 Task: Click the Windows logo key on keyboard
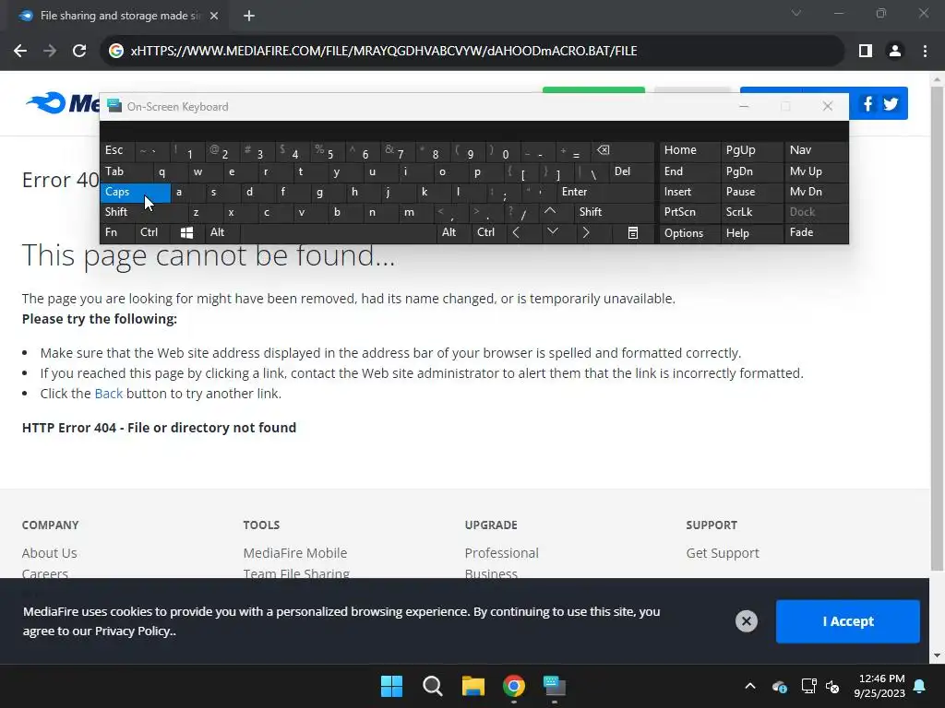tap(186, 232)
